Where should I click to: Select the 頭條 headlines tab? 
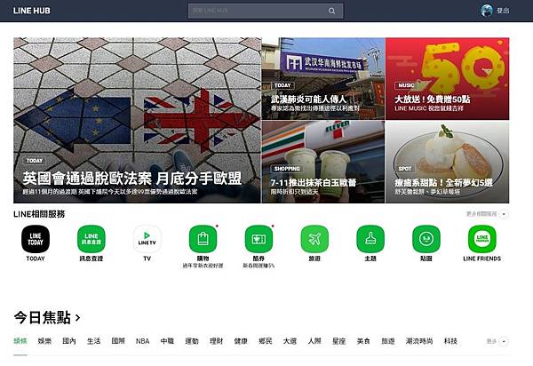(x=20, y=341)
